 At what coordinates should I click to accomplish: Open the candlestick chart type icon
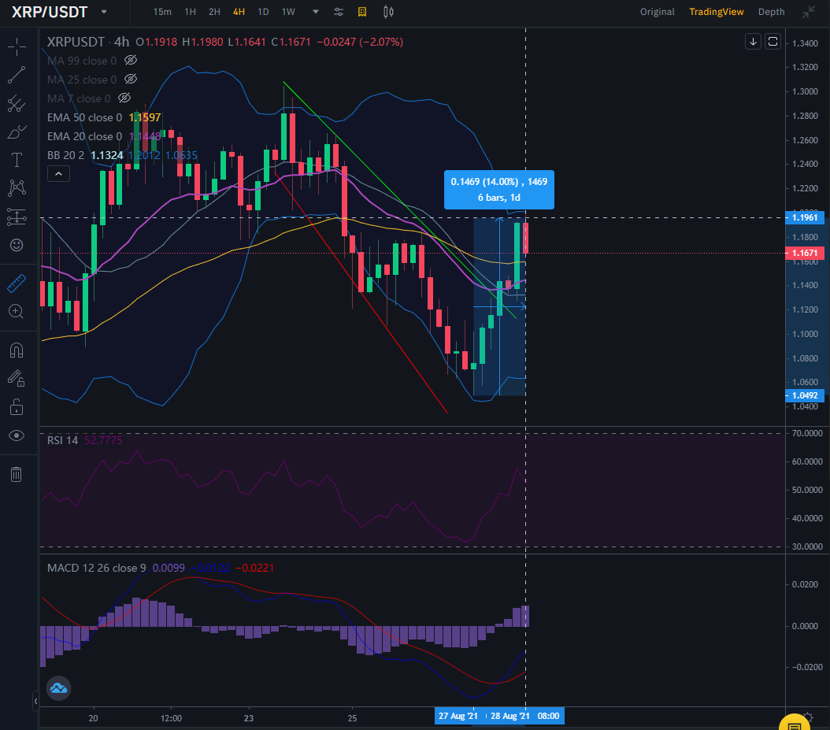tap(388, 12)
